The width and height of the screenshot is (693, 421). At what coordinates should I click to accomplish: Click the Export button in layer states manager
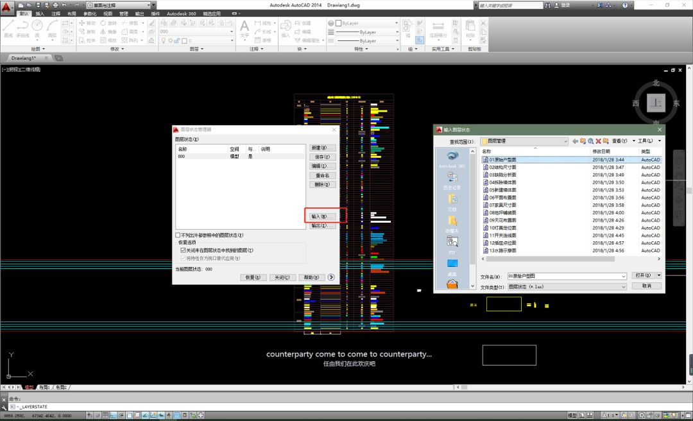[322, 226]
